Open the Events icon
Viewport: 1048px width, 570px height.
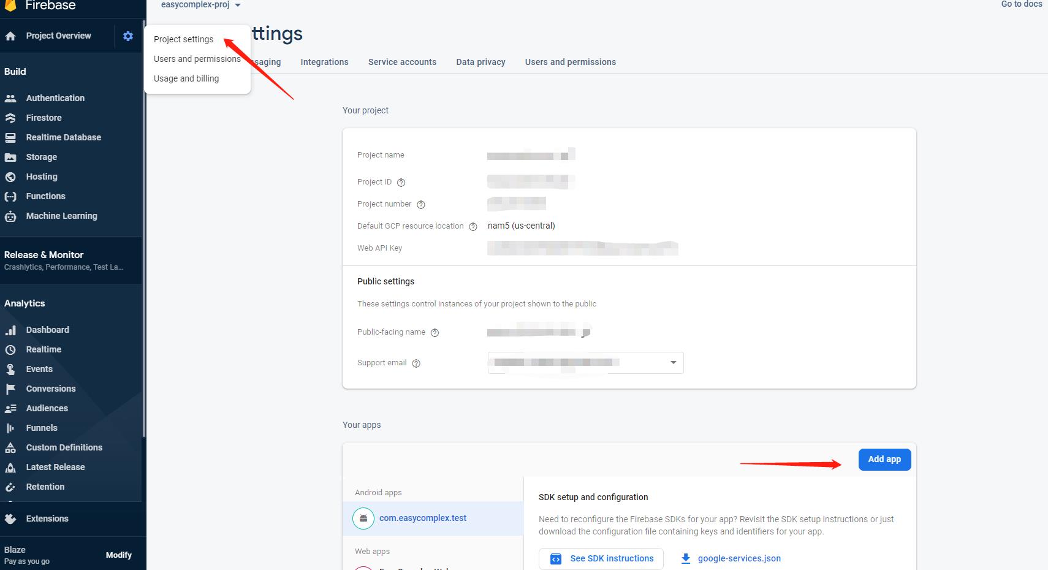point(10,369)
